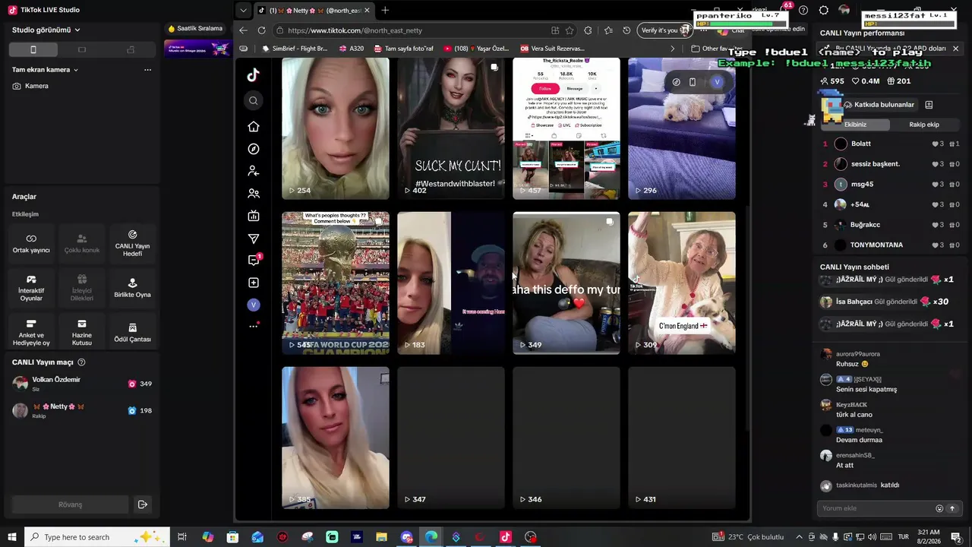The height and width of the screenshot is (547, 972).
Task: Open the Anket ve Hediyeyle oy tool
Action: [x=31, y=332]
